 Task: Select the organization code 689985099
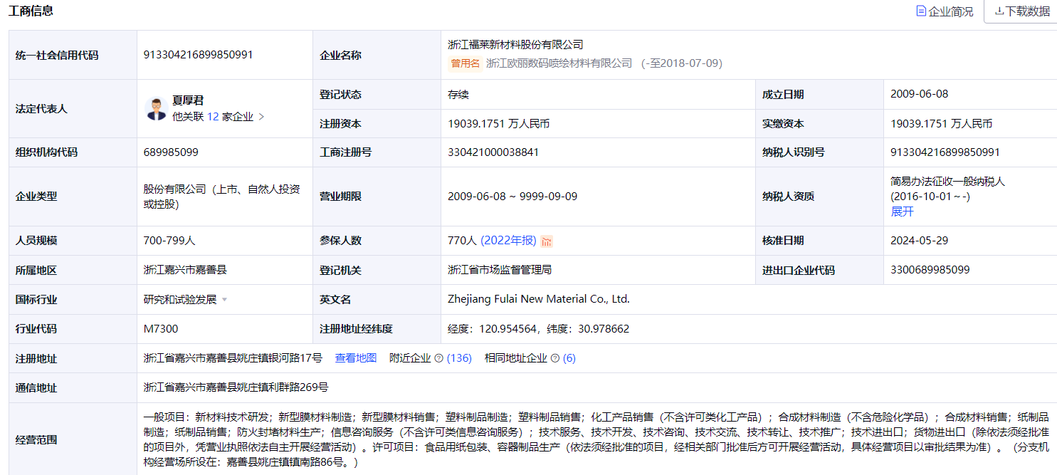pos(171,152)
